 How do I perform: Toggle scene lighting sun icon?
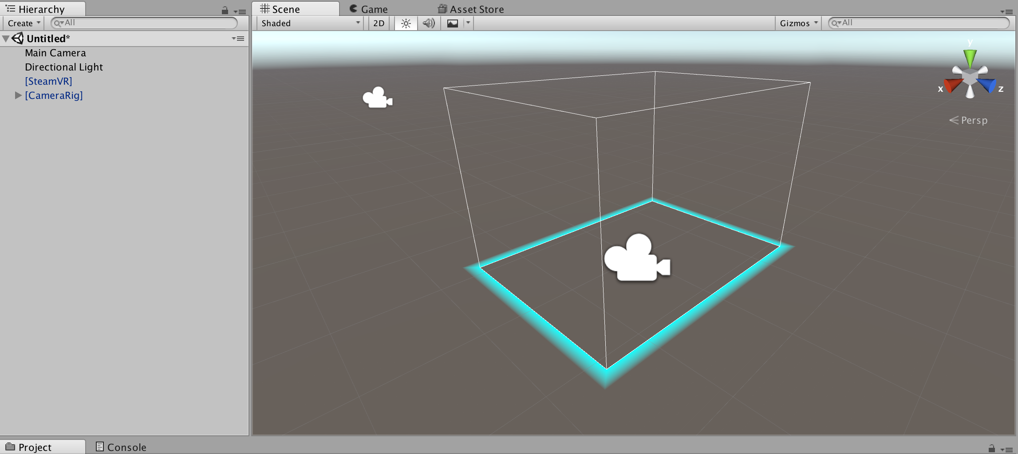(406, 23)
